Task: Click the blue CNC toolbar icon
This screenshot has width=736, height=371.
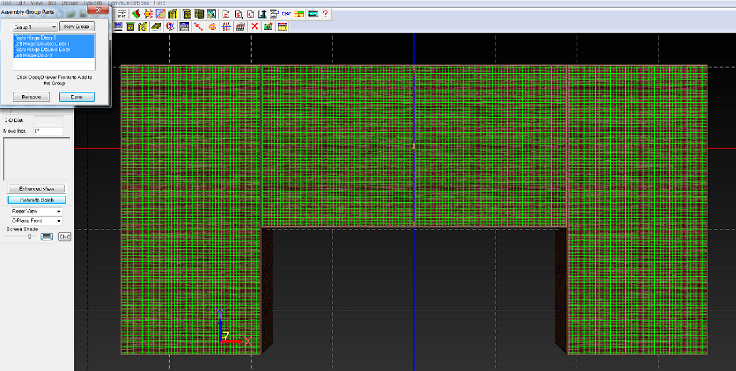Action: pyautogui.click(x=286, y=14)
